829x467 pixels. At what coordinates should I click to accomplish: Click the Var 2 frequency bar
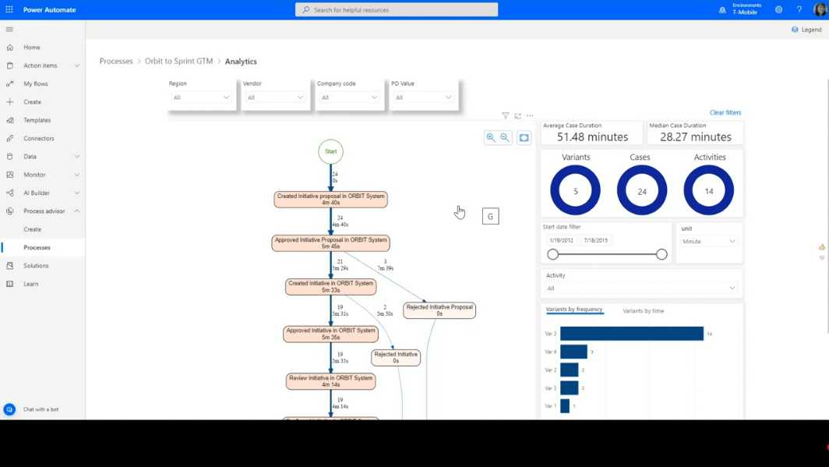(570, 370)
